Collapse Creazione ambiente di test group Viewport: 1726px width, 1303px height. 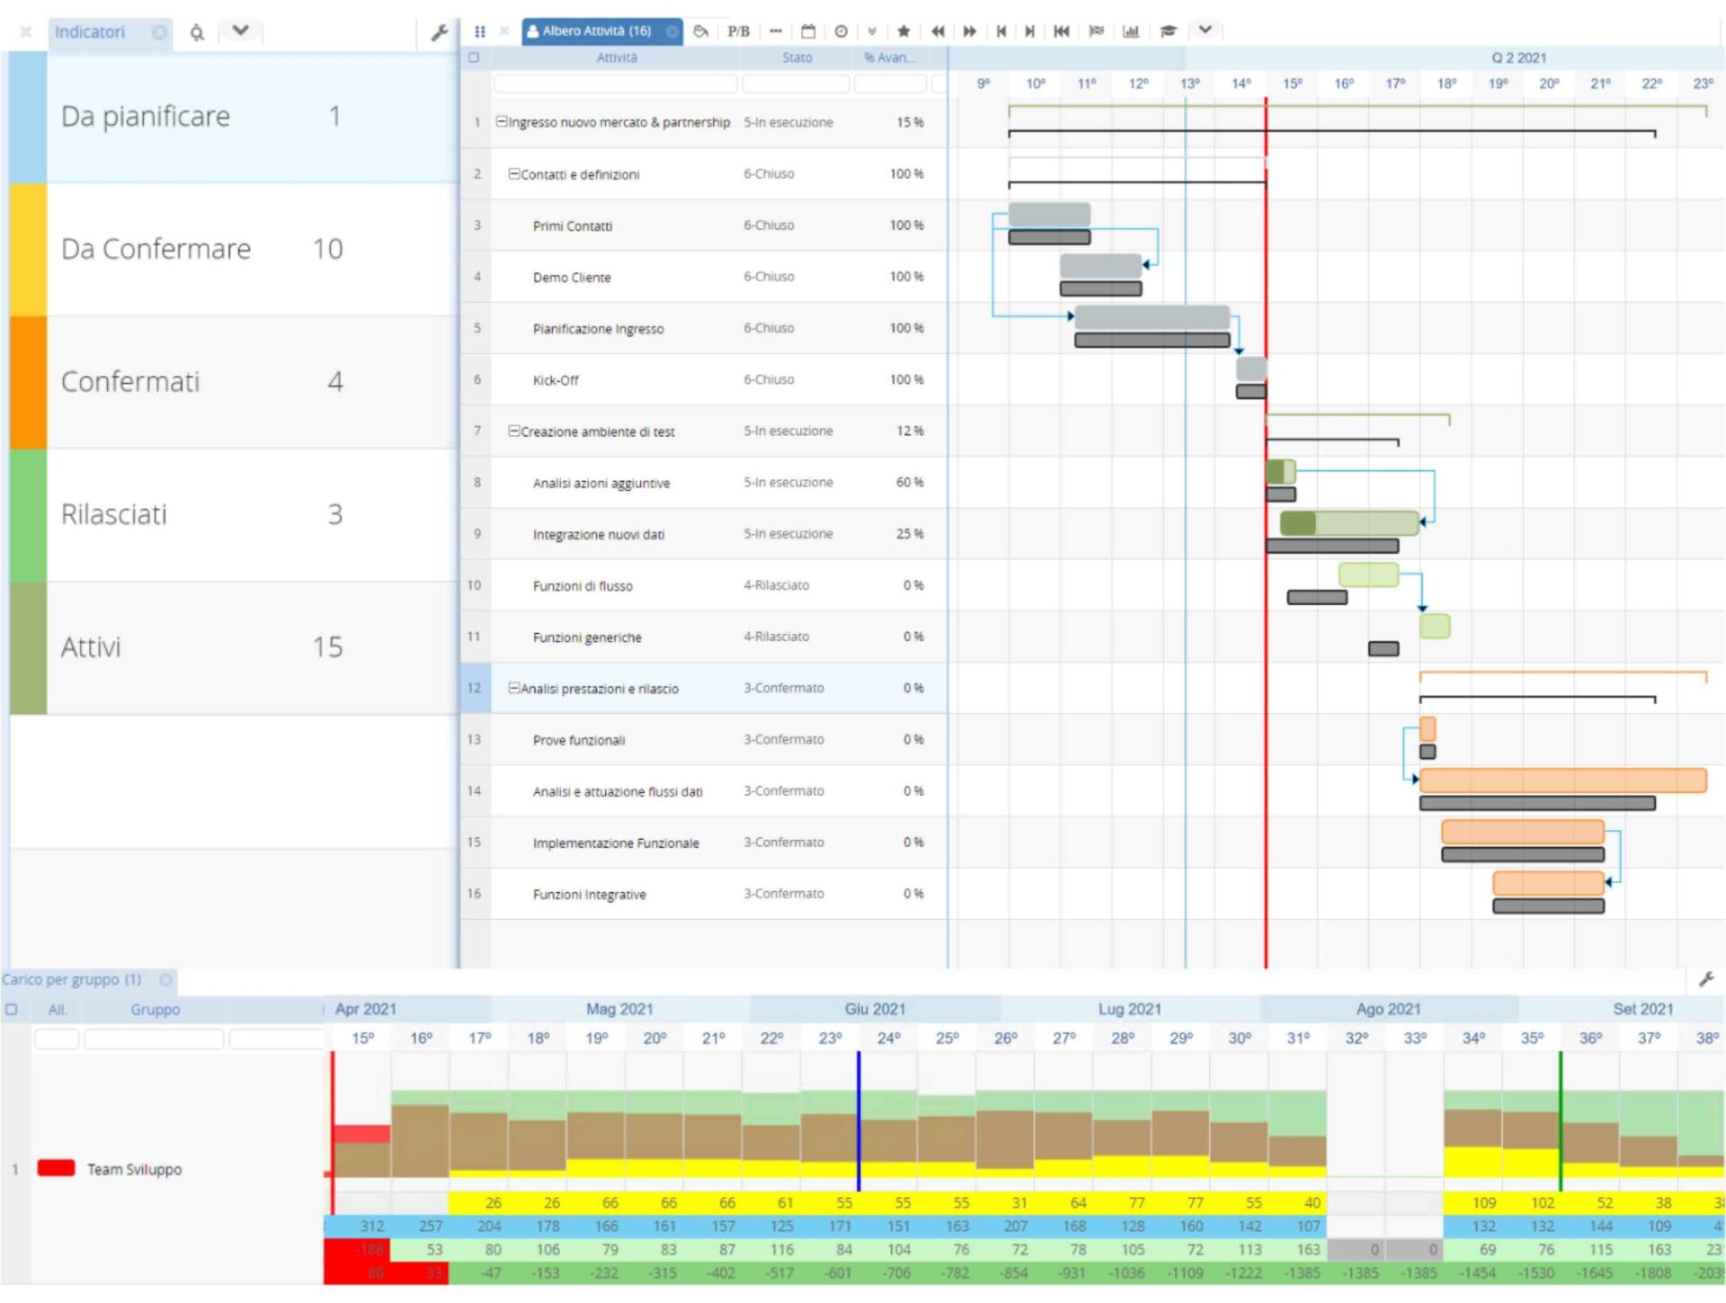(514, 431)
